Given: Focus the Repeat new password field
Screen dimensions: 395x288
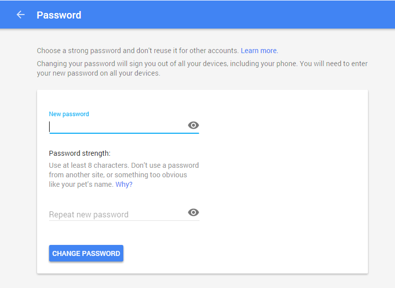Looking at the screenshot, I should click(x=118, y=214).
